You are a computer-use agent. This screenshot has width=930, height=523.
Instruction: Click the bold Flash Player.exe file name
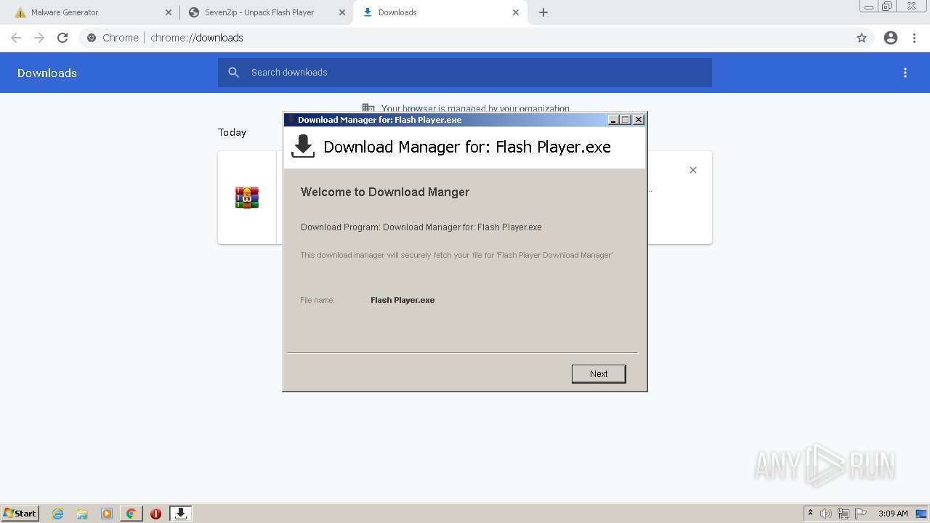coord(403,300)
